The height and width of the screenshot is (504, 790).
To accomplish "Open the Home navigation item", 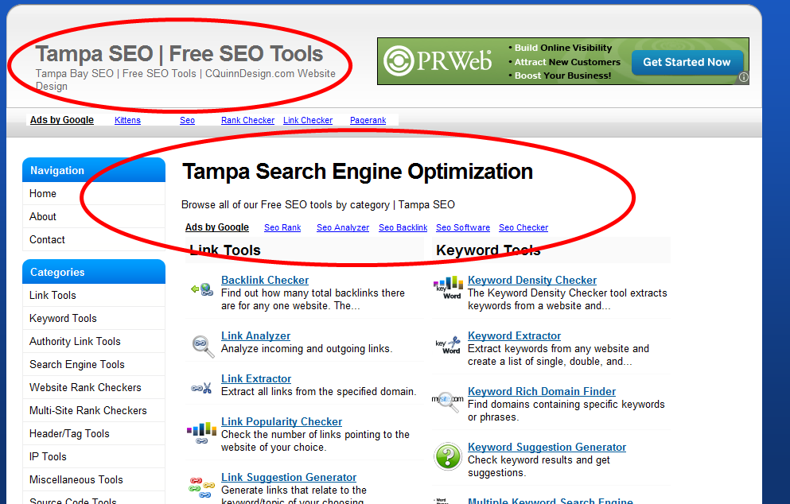I will tap(43, 193).
